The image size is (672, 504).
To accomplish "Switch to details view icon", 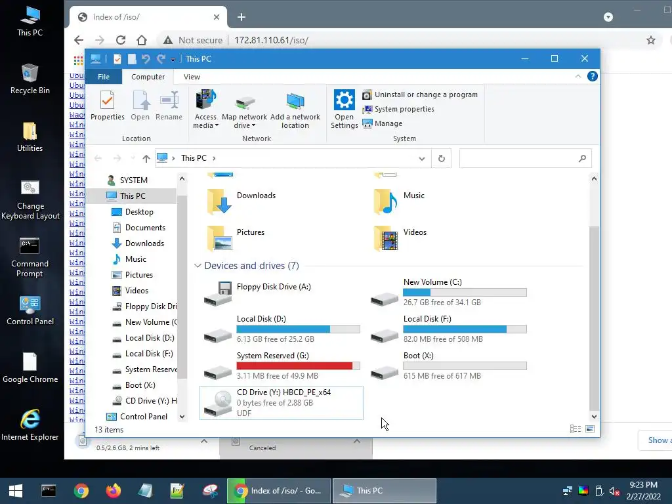I will pyautogui.click(x=576, y=429).
